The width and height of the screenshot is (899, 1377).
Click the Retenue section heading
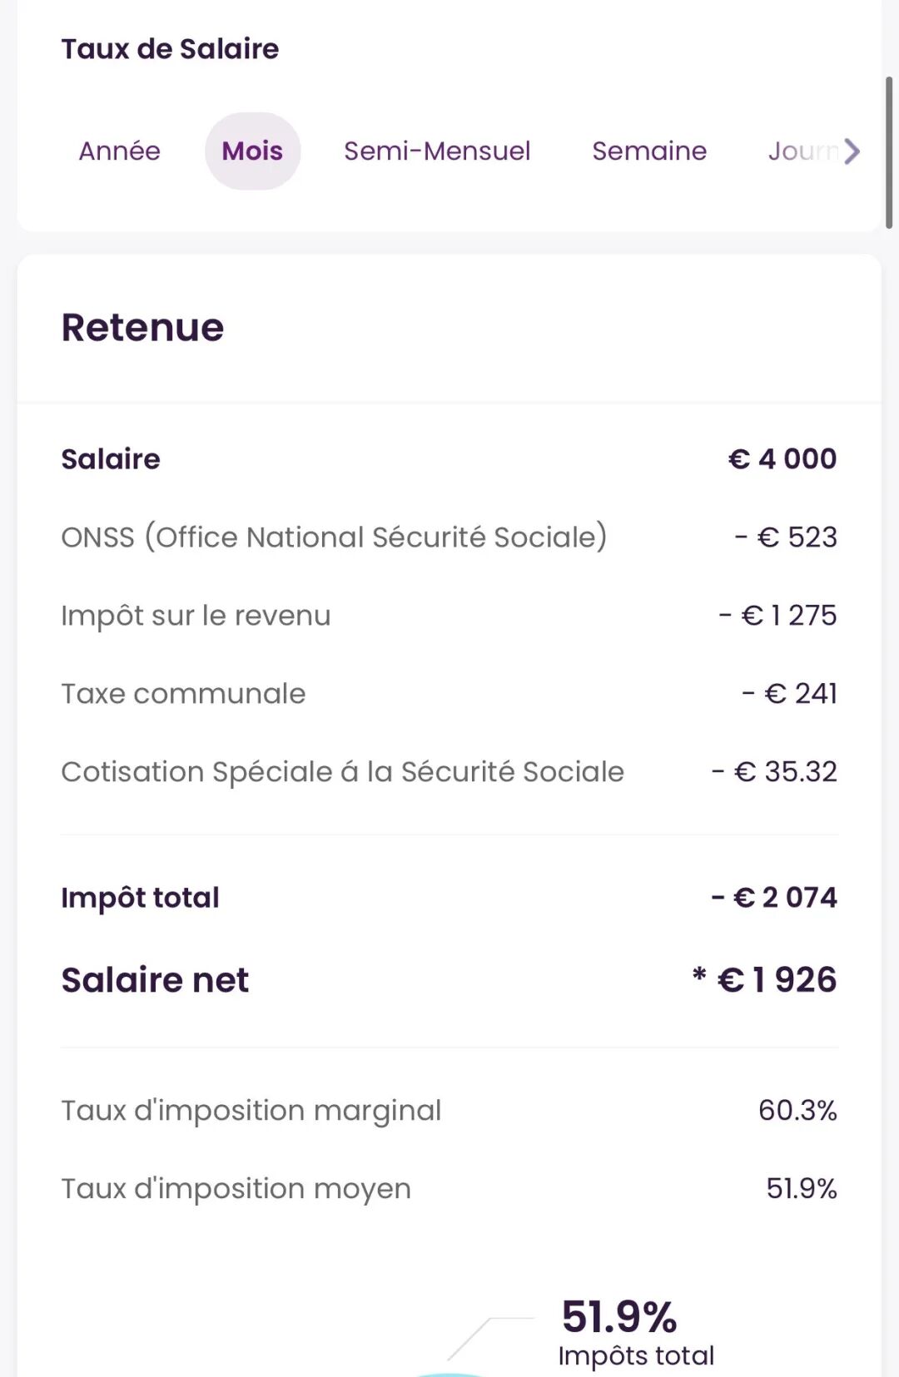(x=142, y=327)
